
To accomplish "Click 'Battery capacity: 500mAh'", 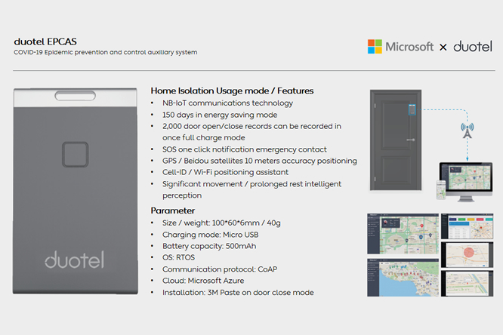I will tap(209, 246).
